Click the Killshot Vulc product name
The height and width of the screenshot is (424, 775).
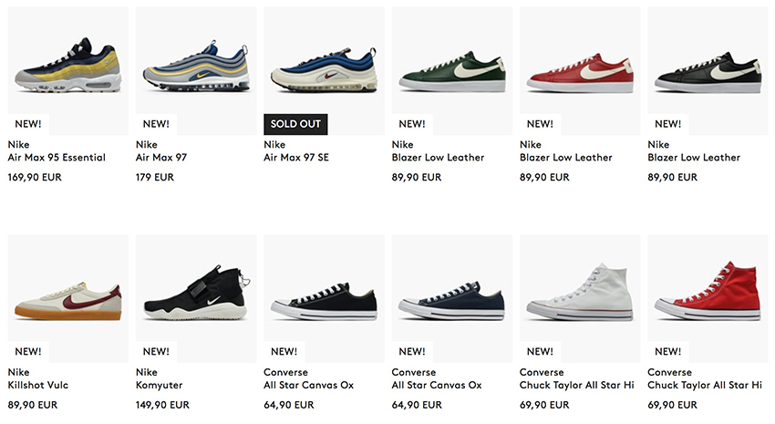[38, 386]
